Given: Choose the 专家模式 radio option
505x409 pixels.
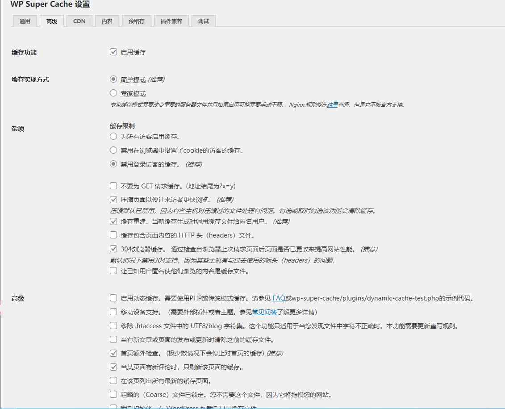Looking at the screenshot, I should pos(113,93).
